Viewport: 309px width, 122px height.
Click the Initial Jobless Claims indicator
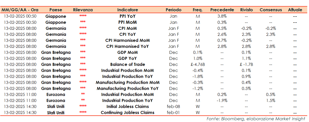pos(128,106)
